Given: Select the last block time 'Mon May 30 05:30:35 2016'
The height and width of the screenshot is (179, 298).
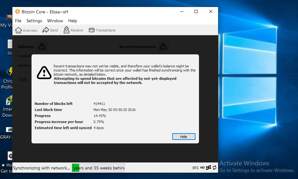Looking at the screenshot, I should pos(114,110).
